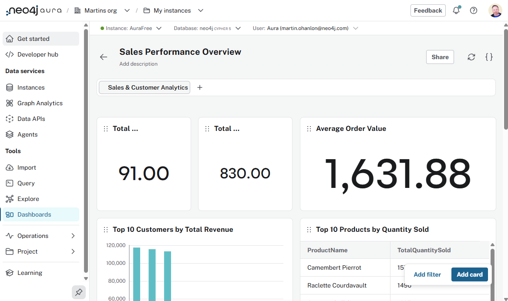The width and height of the screenshot is (508, 301).
Task: Click the Share button
Action: pyautogui.click(x=440, y=57)
